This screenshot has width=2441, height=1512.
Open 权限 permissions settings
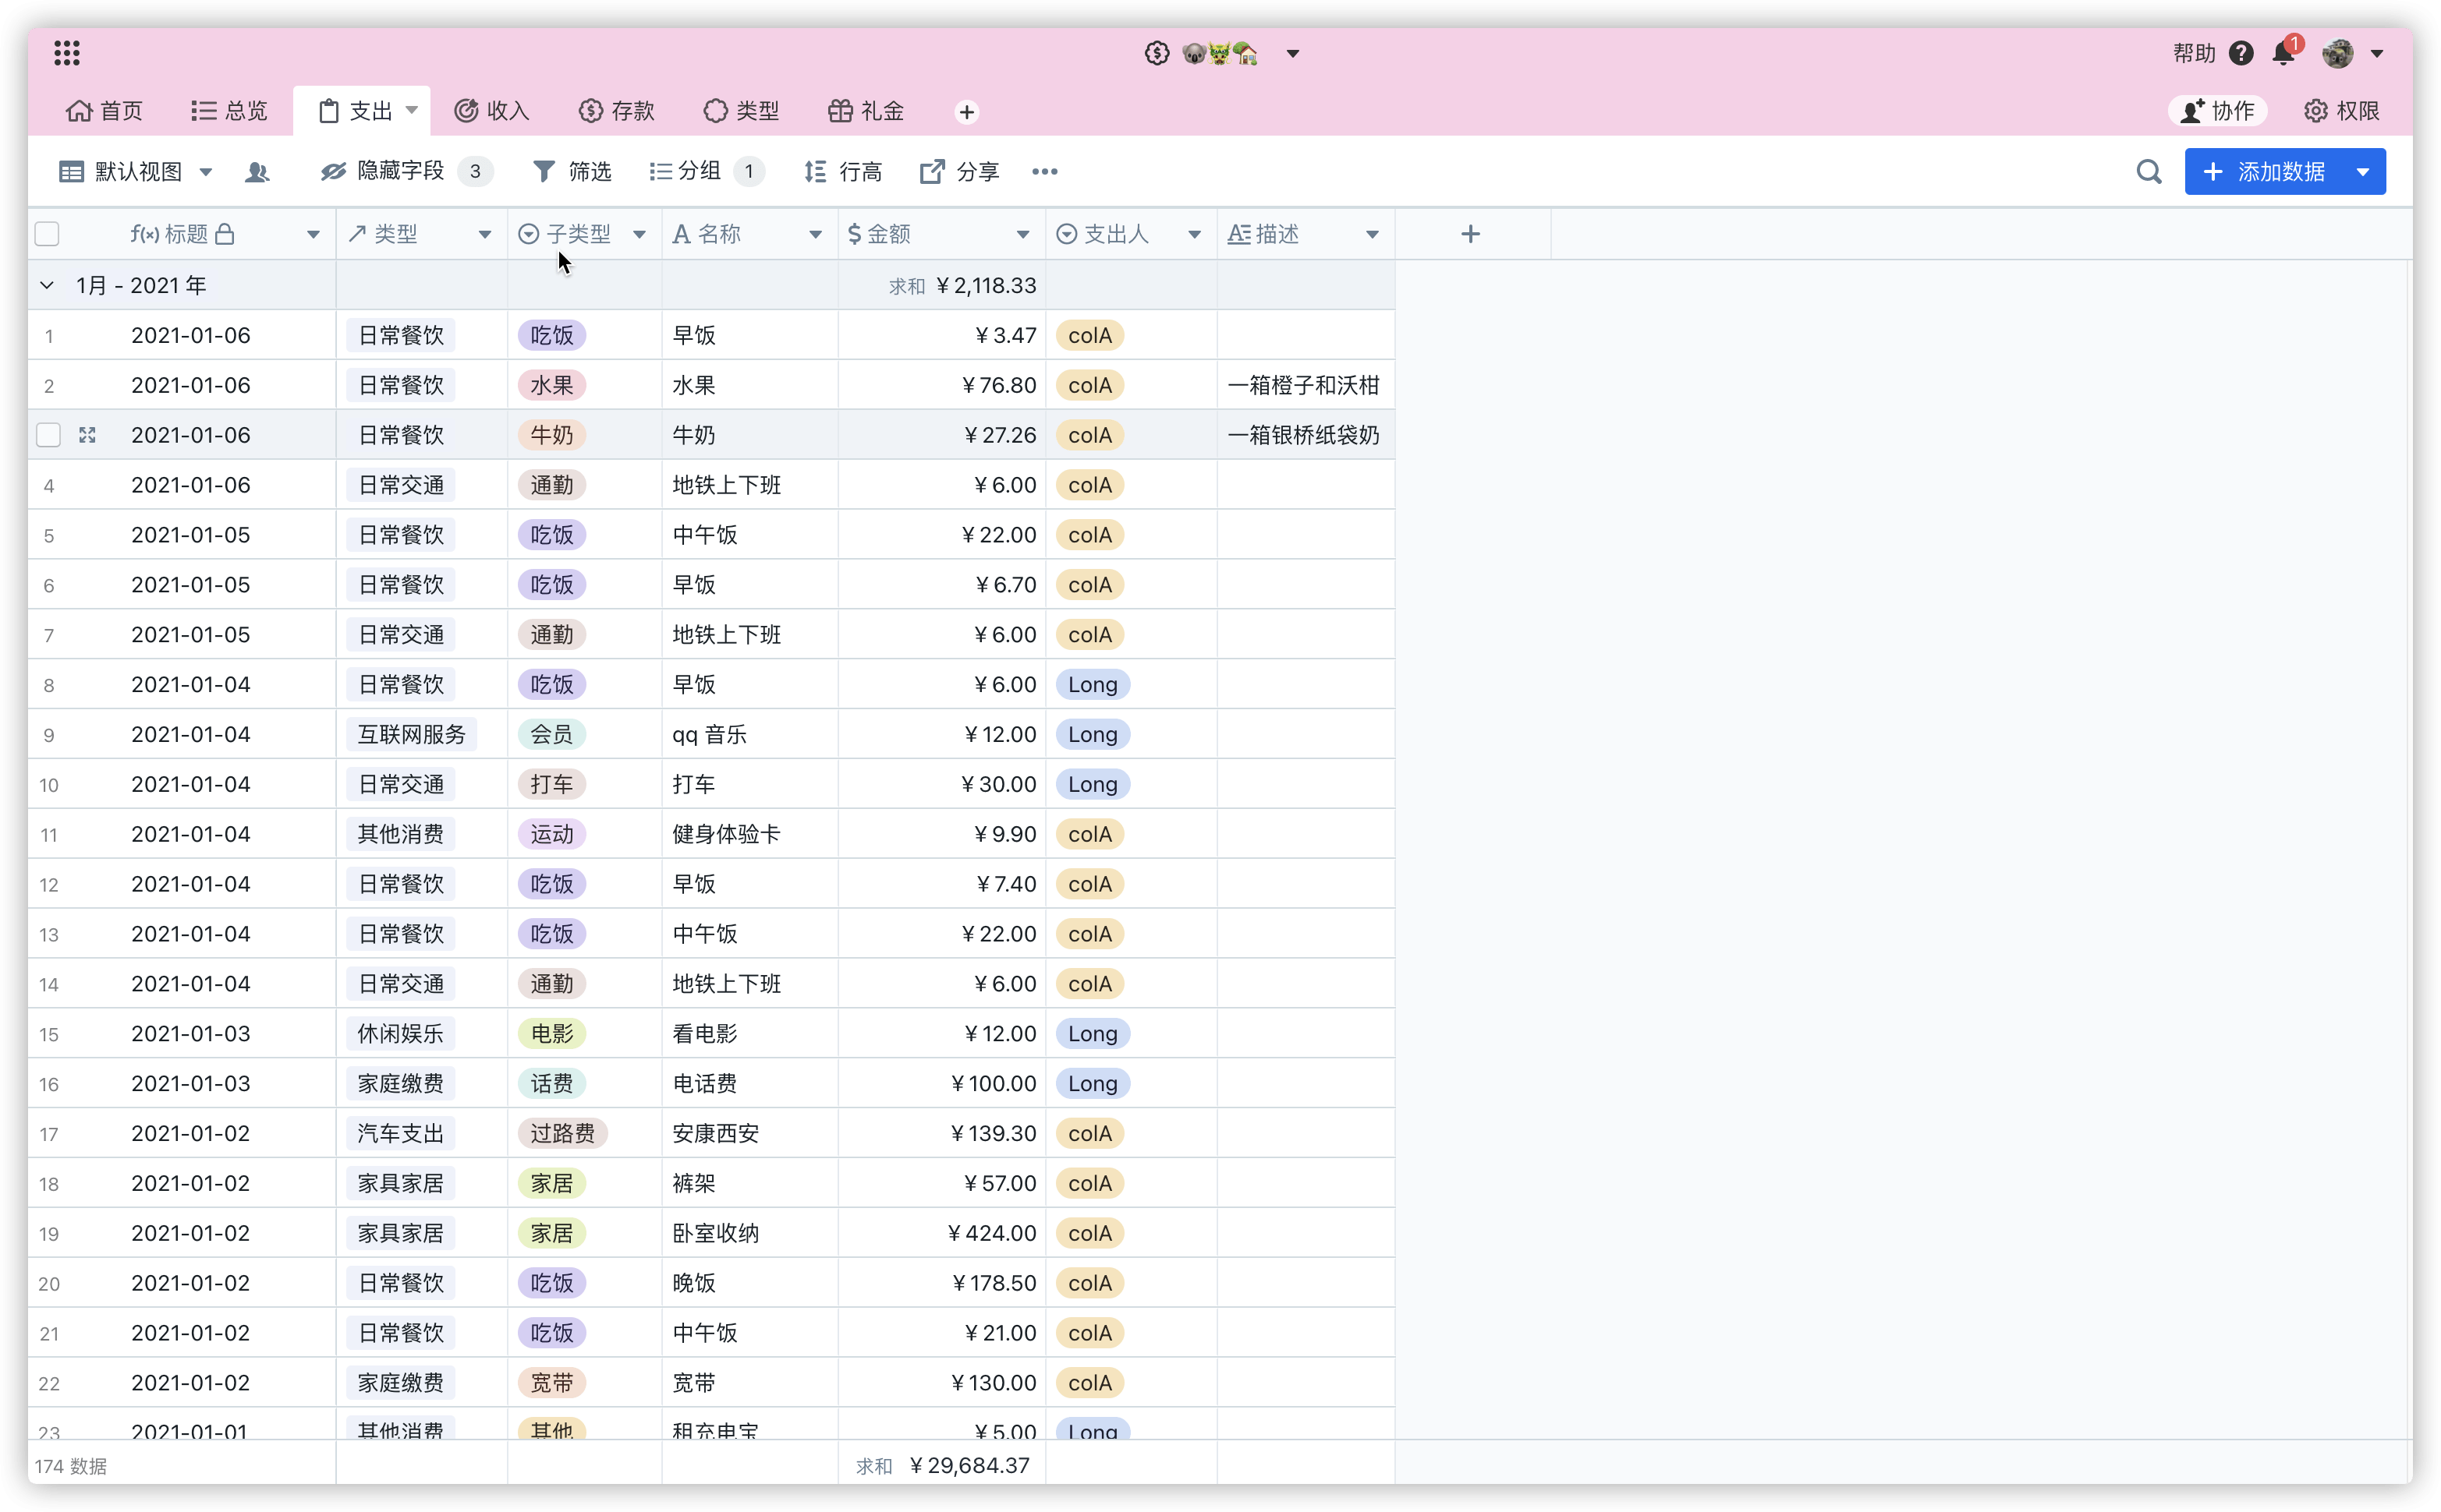2341,110
